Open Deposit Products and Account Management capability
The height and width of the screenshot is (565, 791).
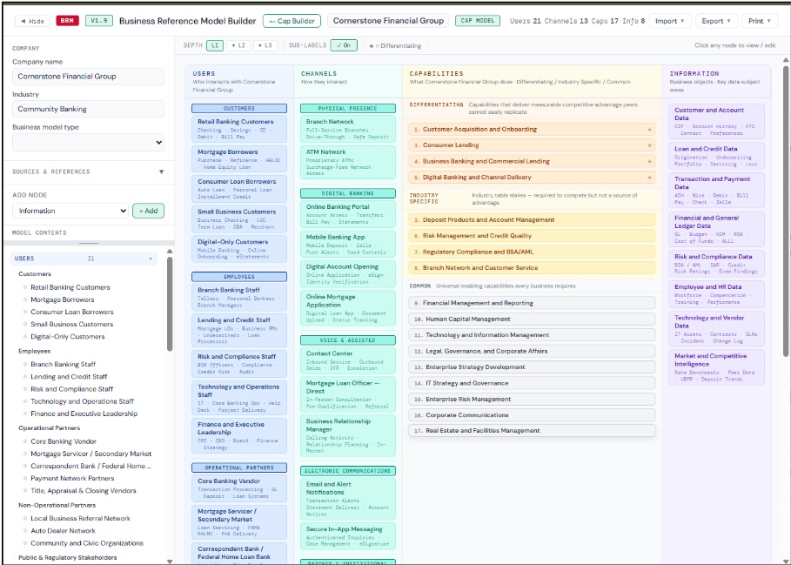coord(532,220)
